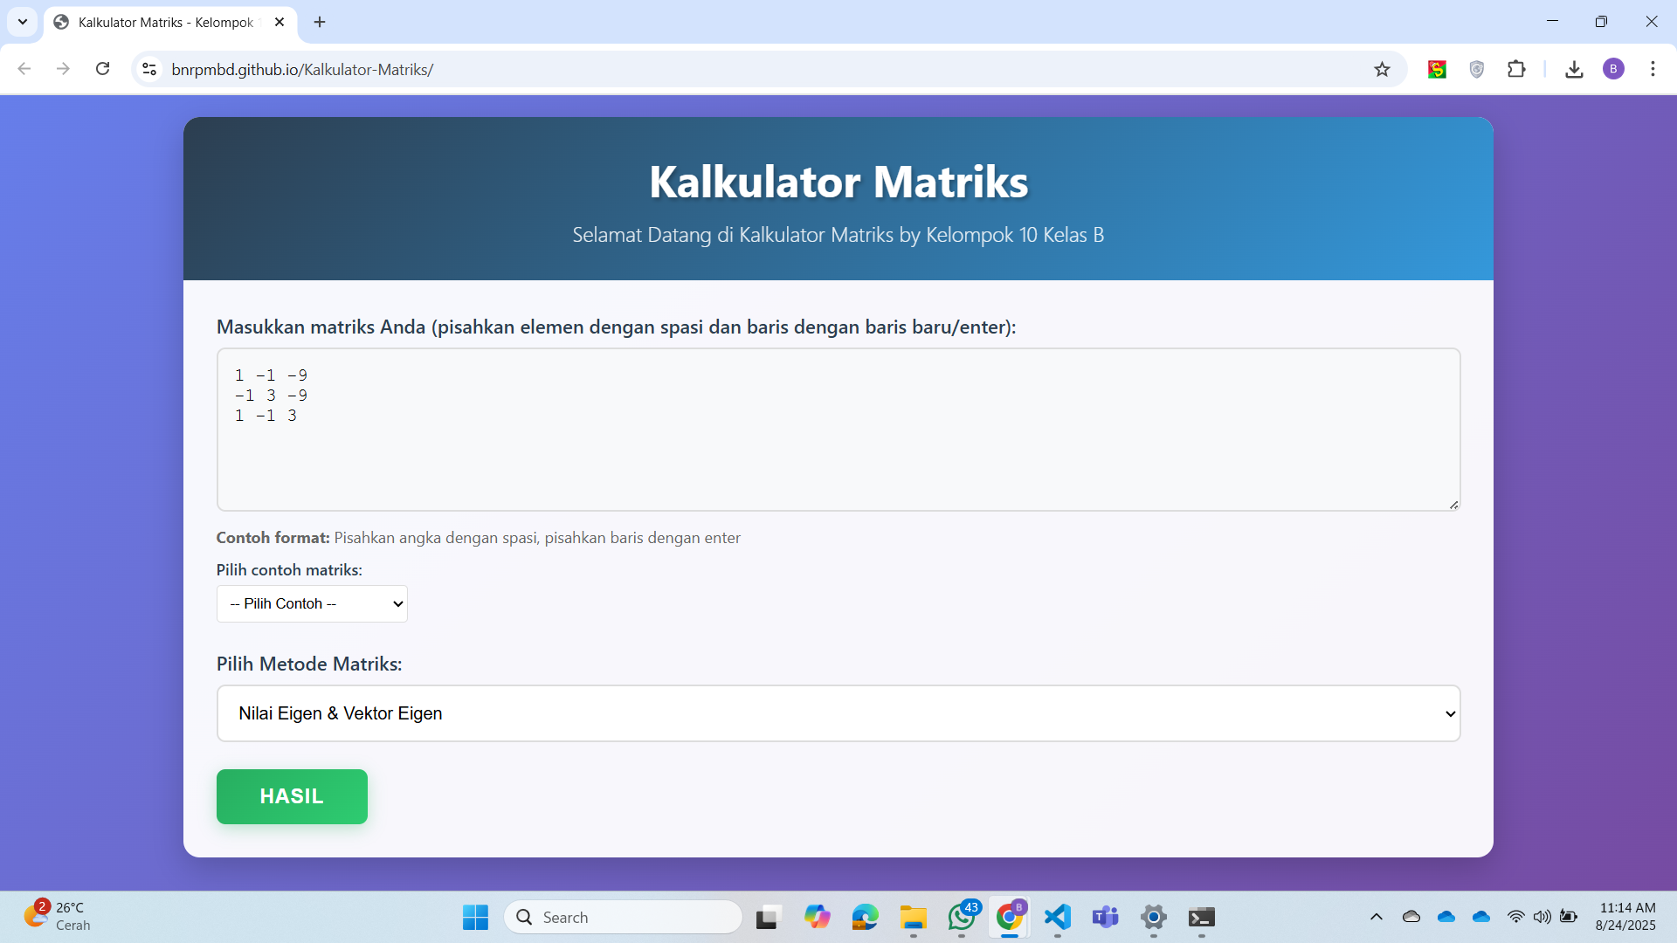The width and height of the screenshot is (1677, 943).
Task: Click the taskbar Search box
Action: point(623,918)
